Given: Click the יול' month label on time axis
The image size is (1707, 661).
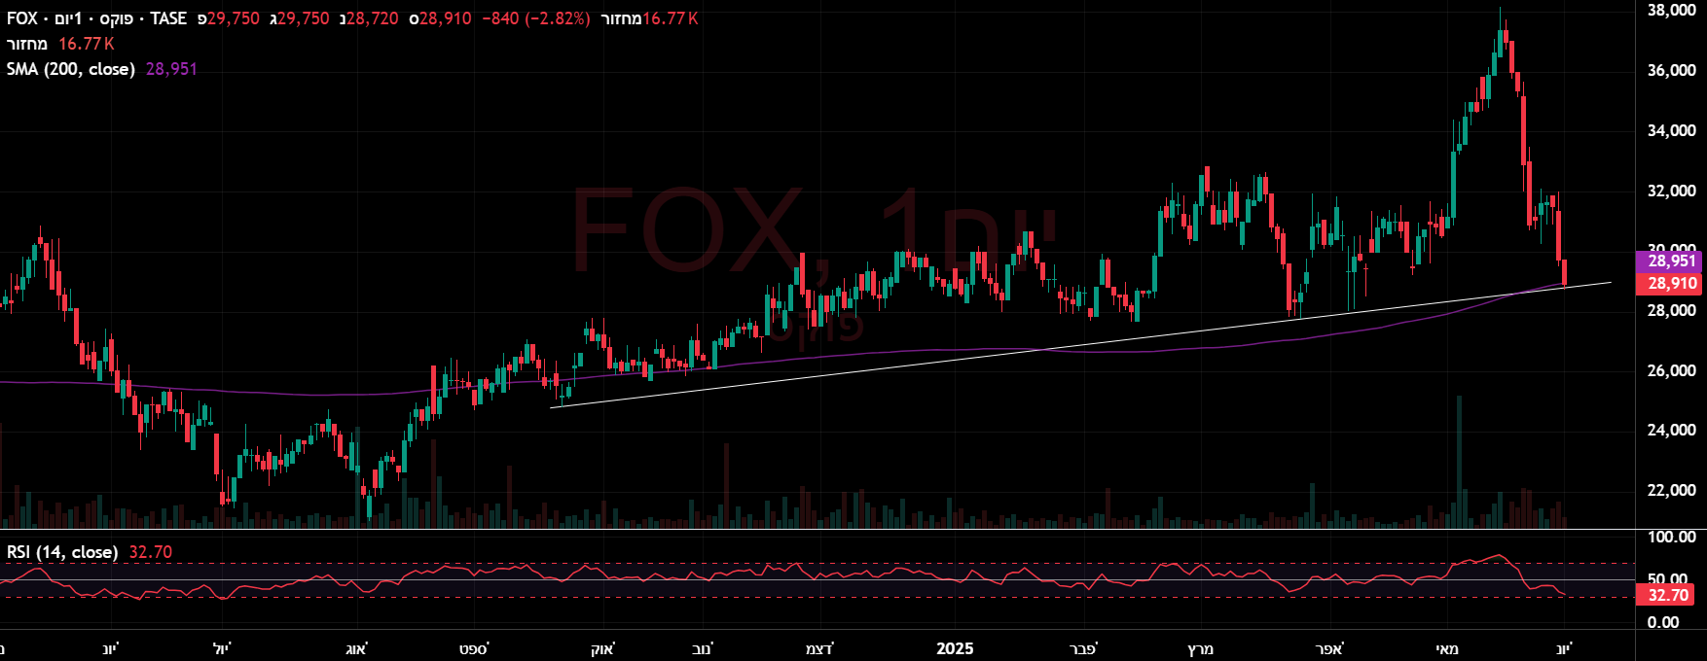Looking at the screenshot, I should coord(222,649).
